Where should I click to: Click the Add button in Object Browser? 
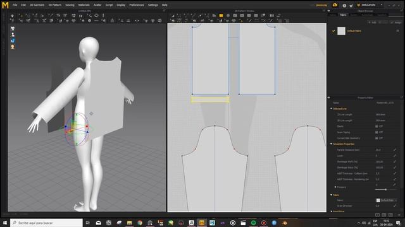pos(372,23)
